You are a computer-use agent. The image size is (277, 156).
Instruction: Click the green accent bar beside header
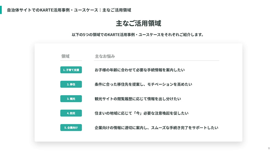click(x=1, y=10)
